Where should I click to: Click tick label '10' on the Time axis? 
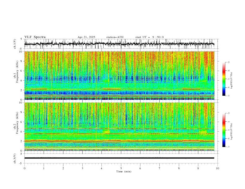point(217,168)
